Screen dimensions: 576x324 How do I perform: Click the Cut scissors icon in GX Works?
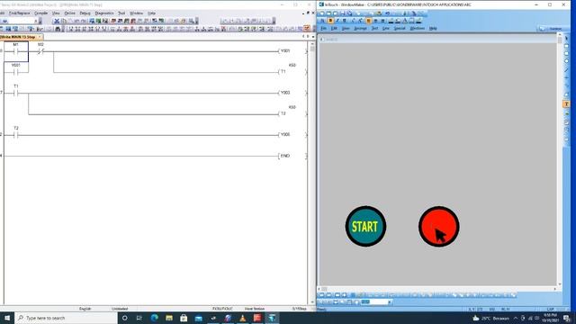[57, 21]
